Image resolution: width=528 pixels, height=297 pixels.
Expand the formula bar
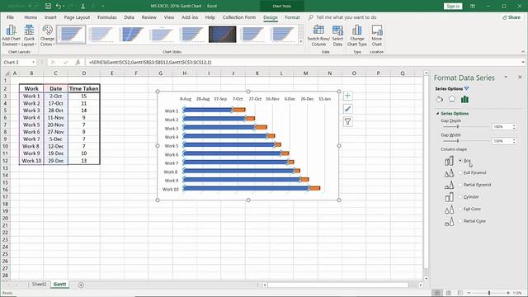[x=522, y=63]
